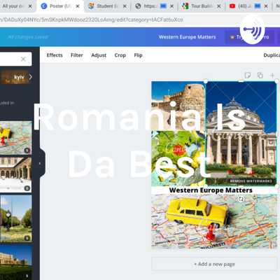Viewport: 280px width, 280px height.
Task: Switch to the YouTube (40) browser tab
Action: [247, 6]
